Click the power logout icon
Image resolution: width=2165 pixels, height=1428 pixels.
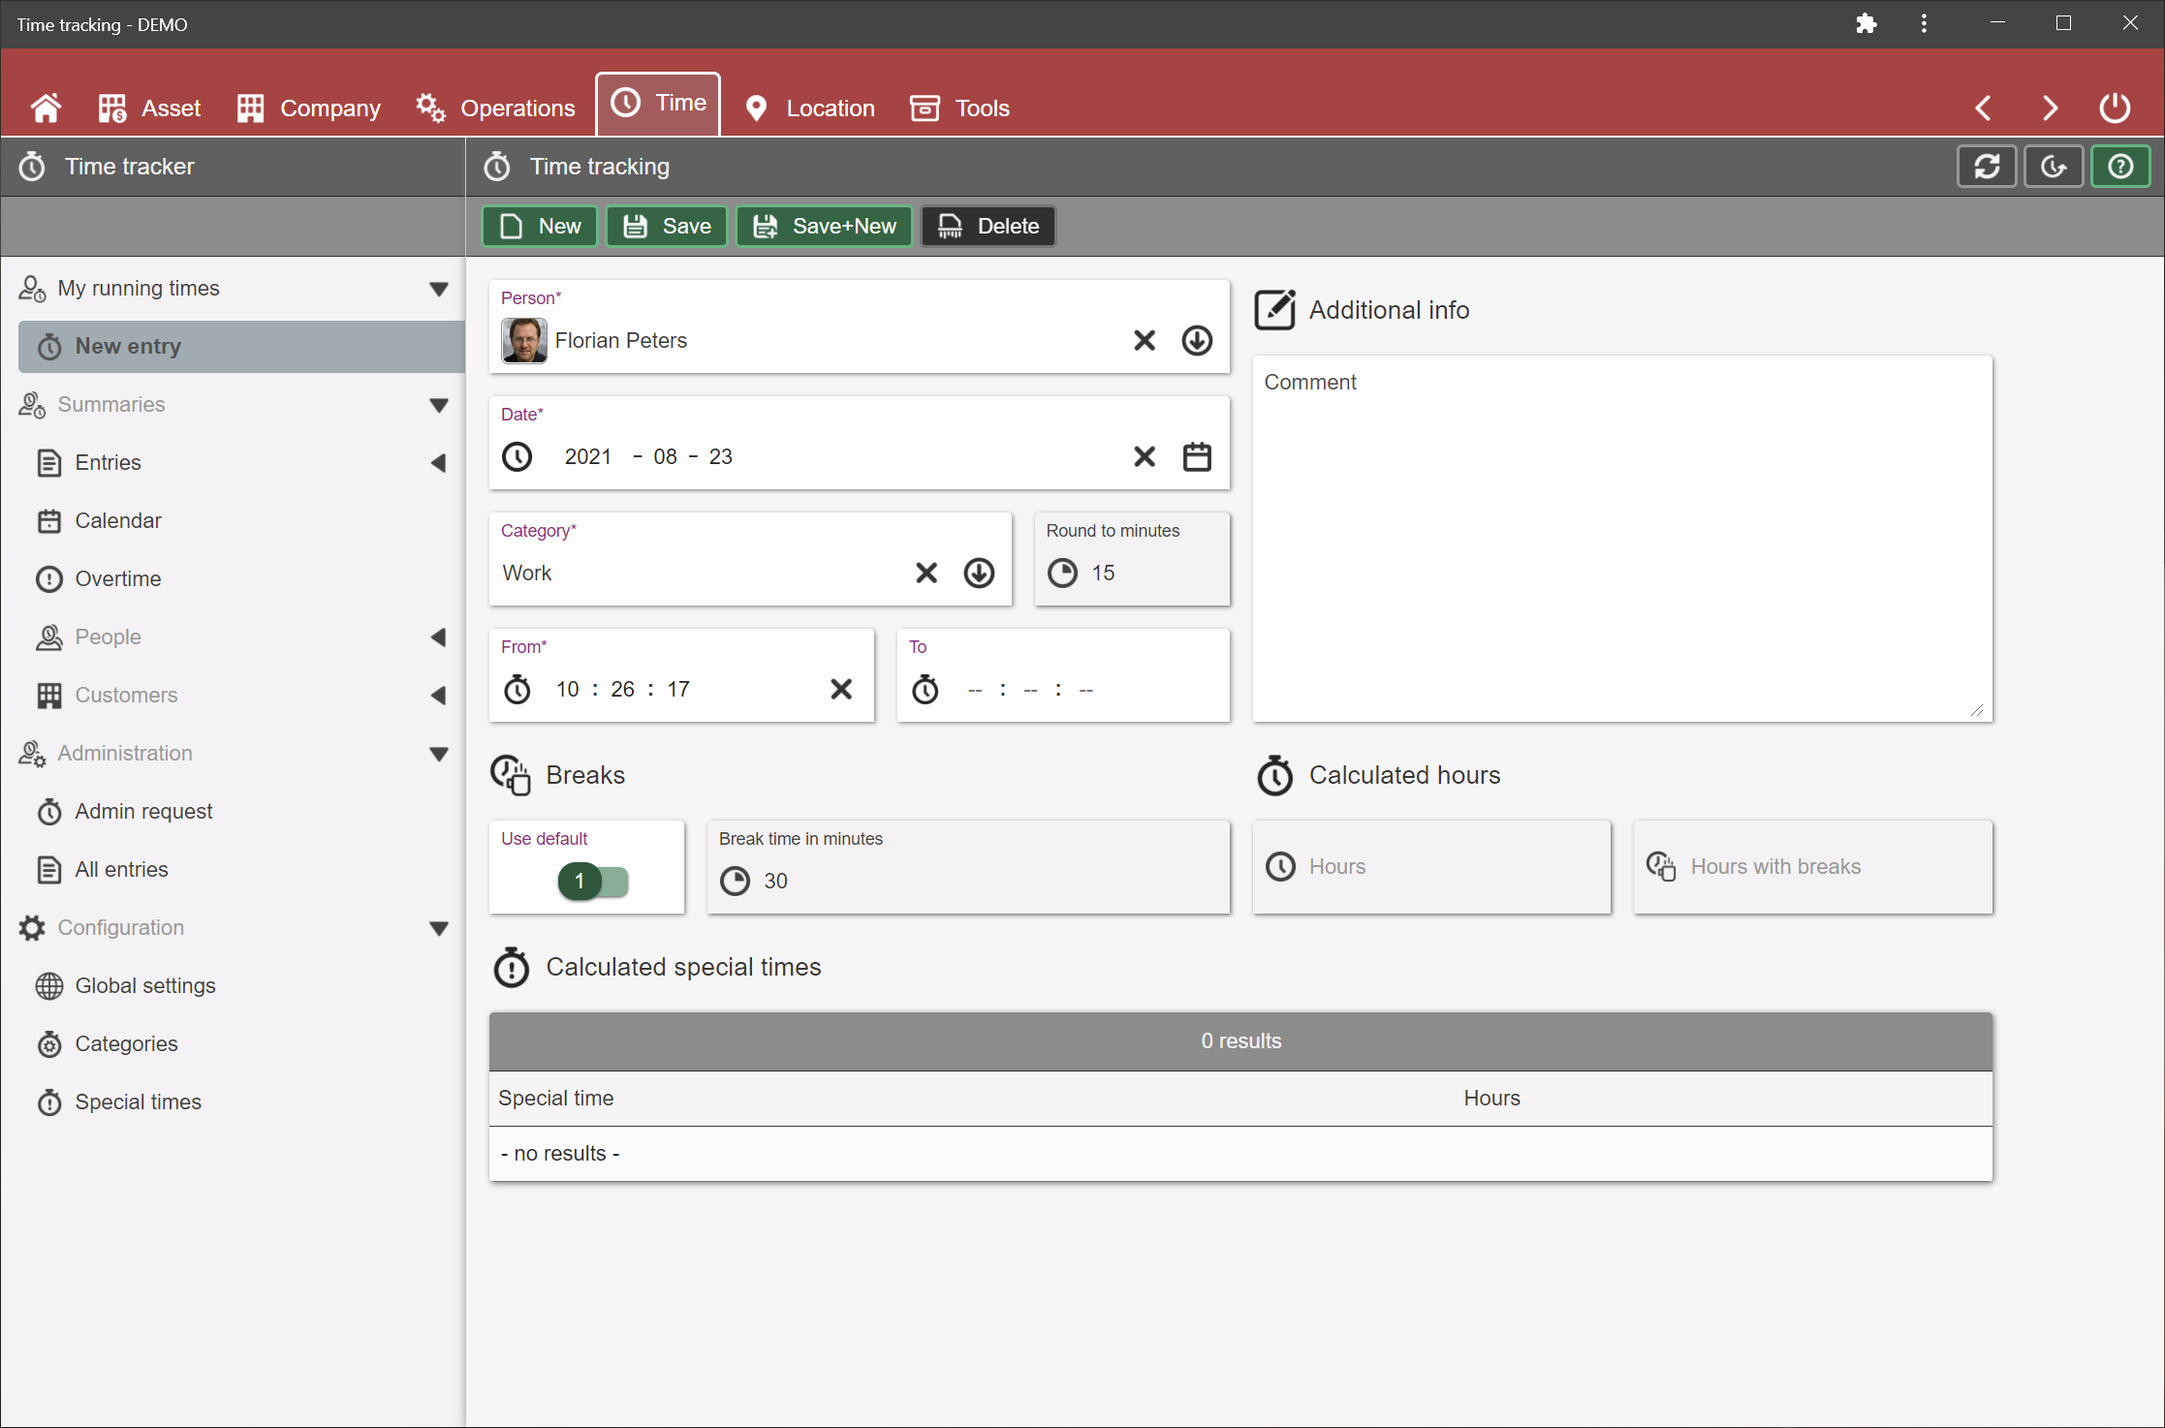click(2114, 108)
